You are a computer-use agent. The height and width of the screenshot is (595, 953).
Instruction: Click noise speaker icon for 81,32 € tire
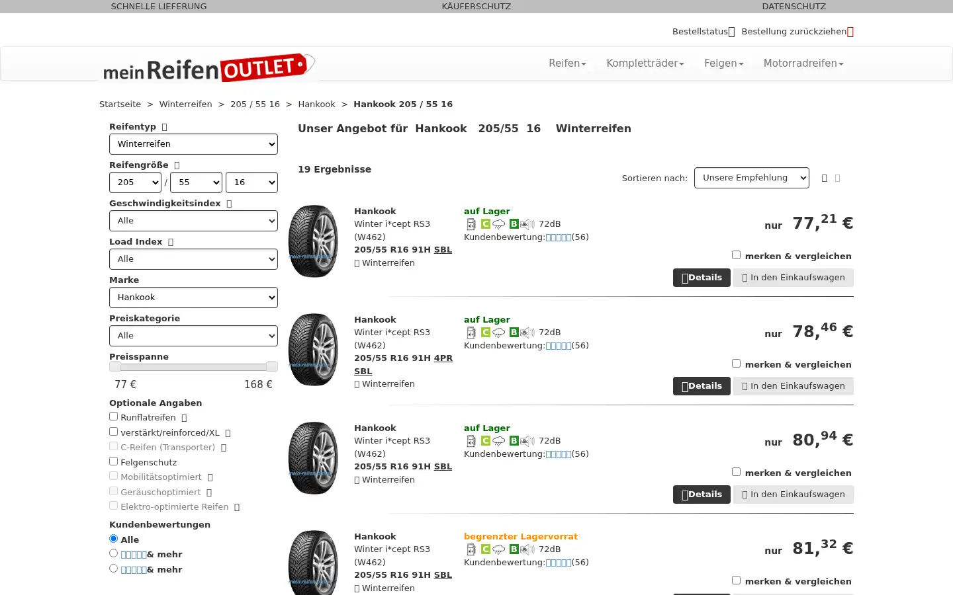coord(527,549)
